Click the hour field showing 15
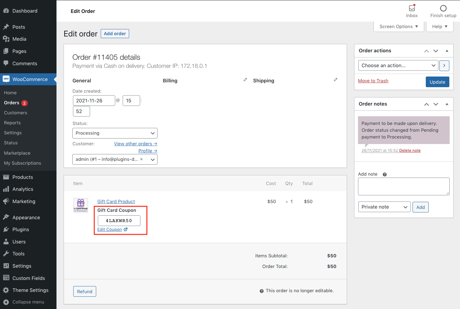460x309 pixels. pos(131,101)
